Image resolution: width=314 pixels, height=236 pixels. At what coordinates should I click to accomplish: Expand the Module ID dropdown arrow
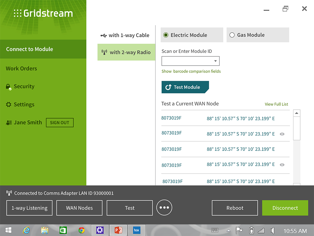click(x=215, y=61)
